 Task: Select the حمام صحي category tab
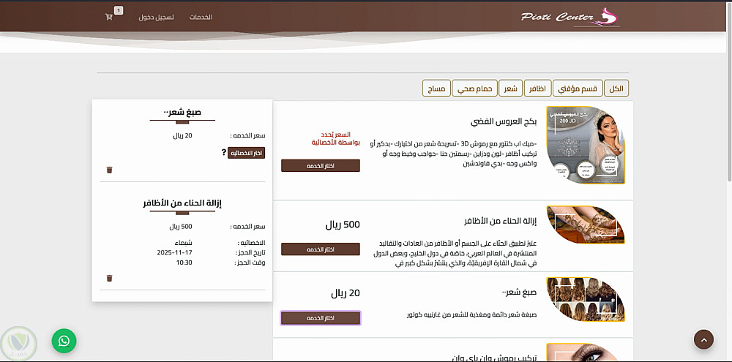475,88
